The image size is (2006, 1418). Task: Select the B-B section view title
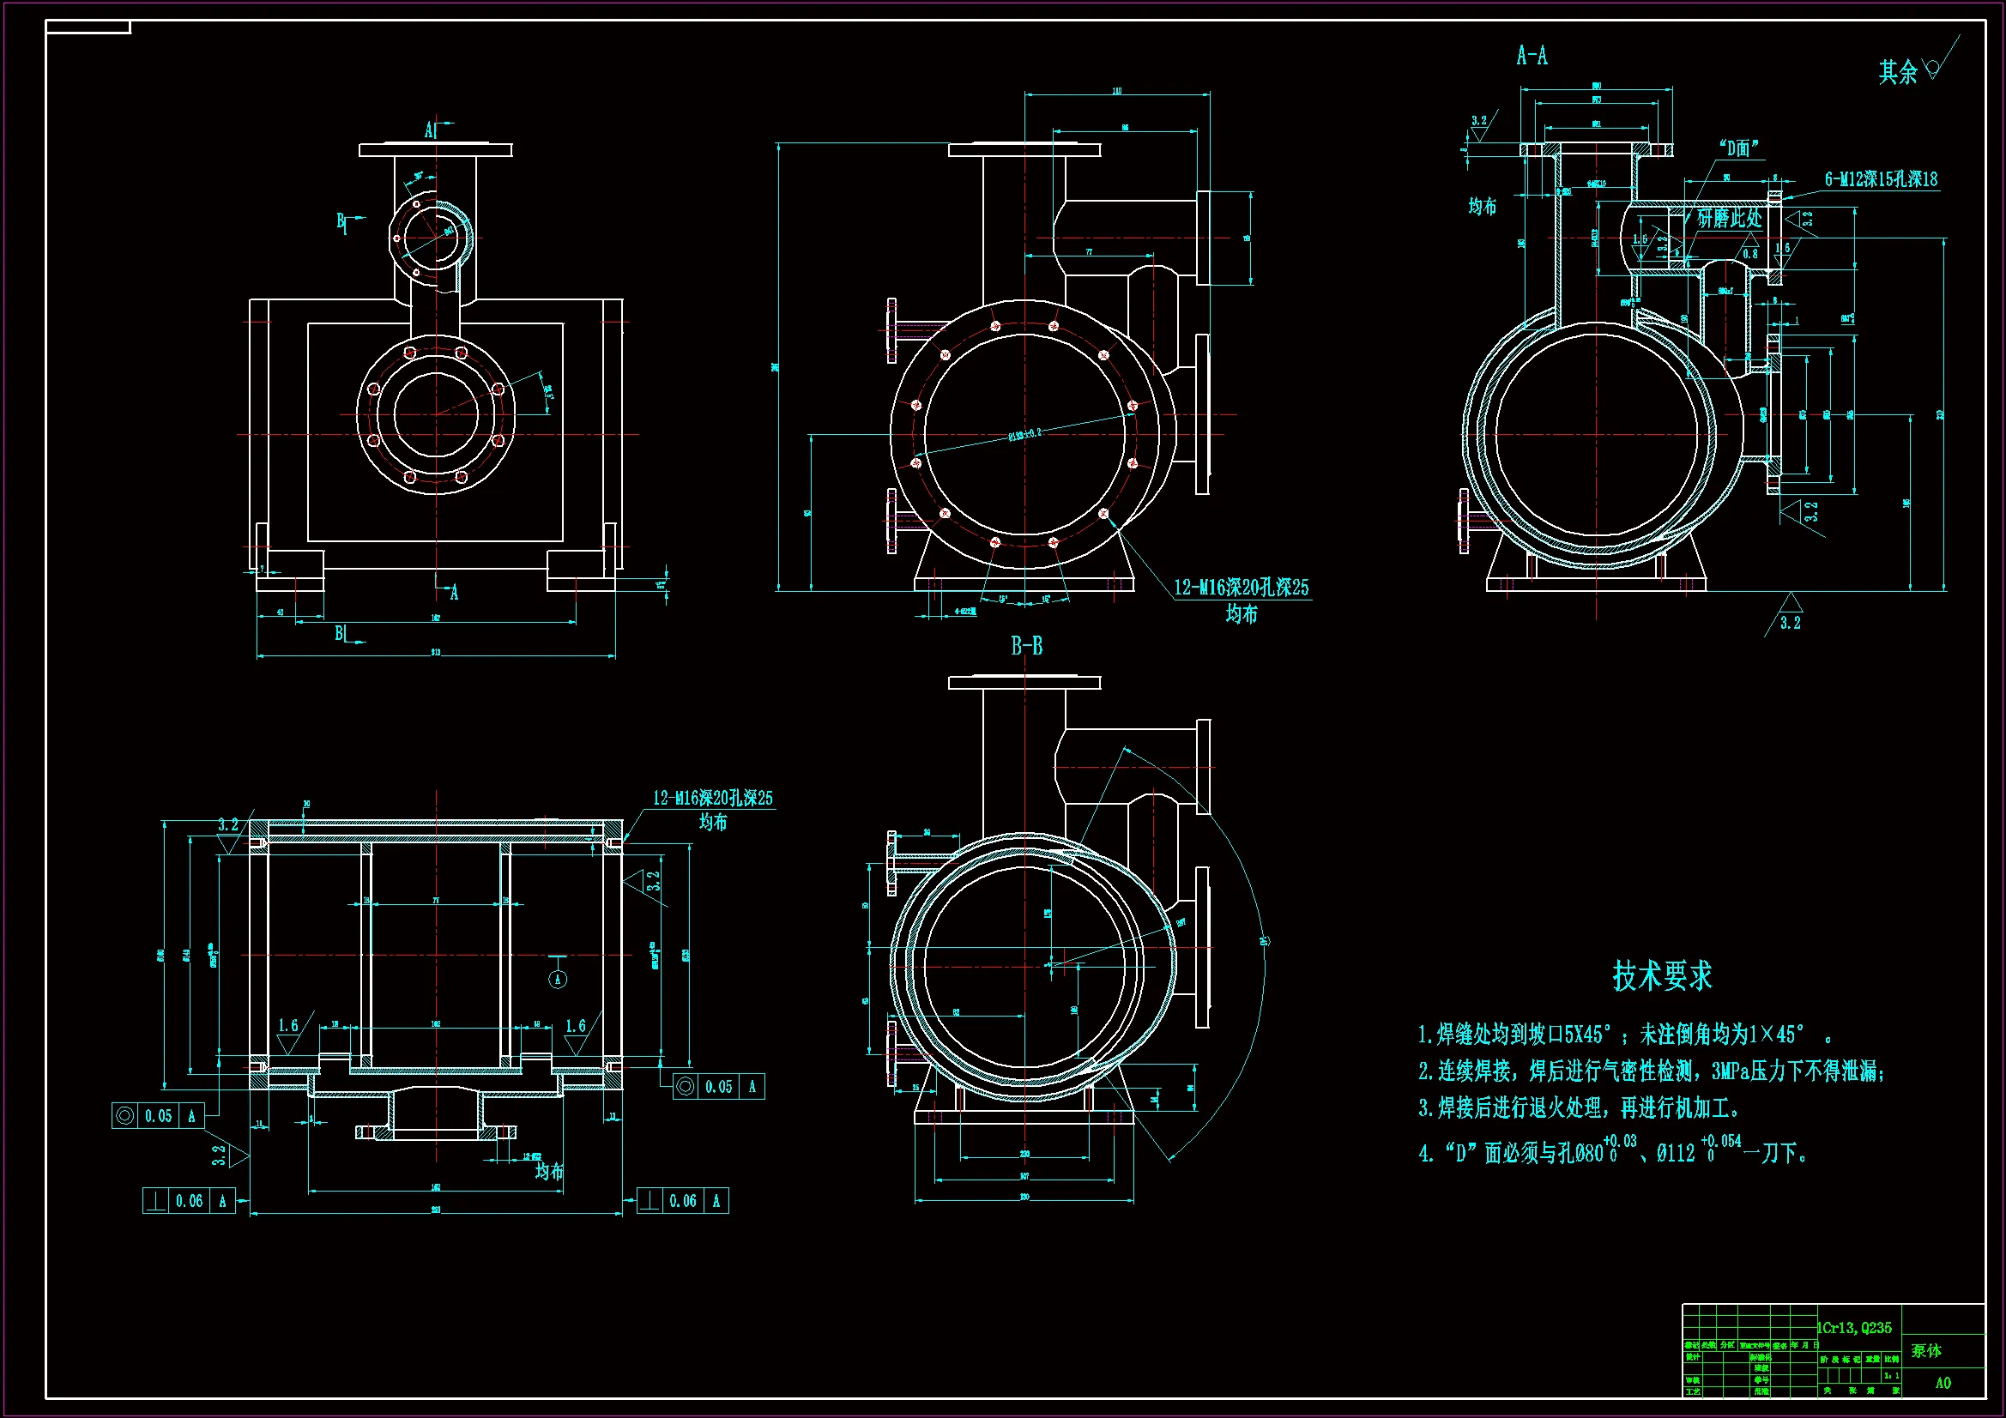[x=1026, y=646]
